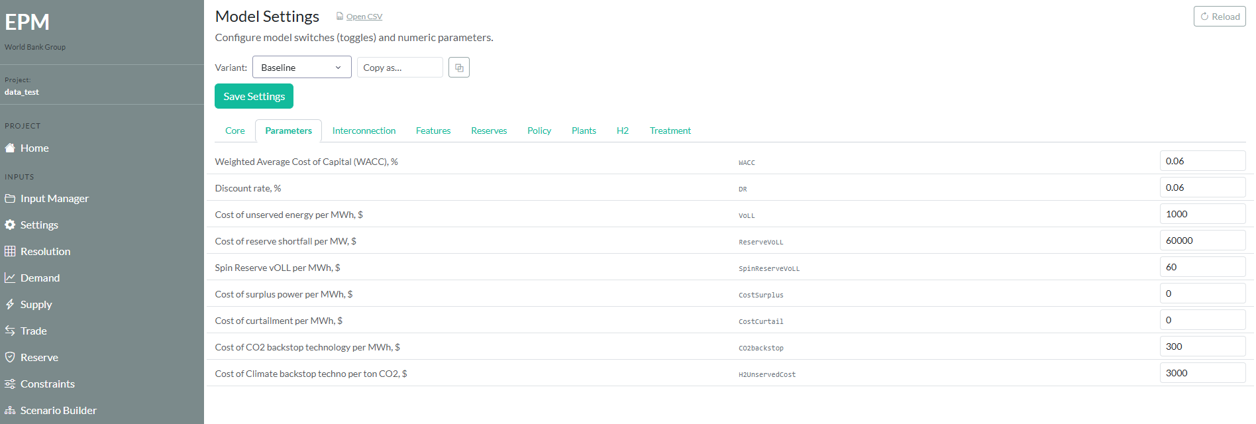Screen dimensions: 1256x424
Task: Click the Resolution grid icon
Action: pos(10,252)
